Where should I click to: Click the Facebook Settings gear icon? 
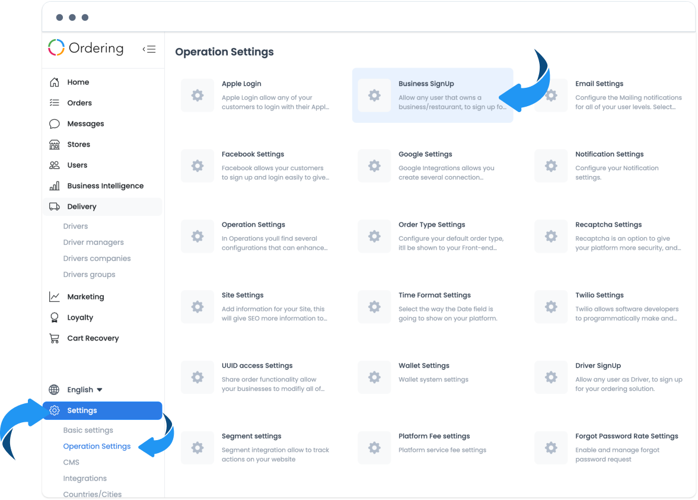tap(197, 165)
